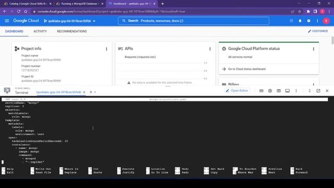Click the browser address bar URL
Image resolution: width=334 pixels, height=188 pixels.
point(111,11)
